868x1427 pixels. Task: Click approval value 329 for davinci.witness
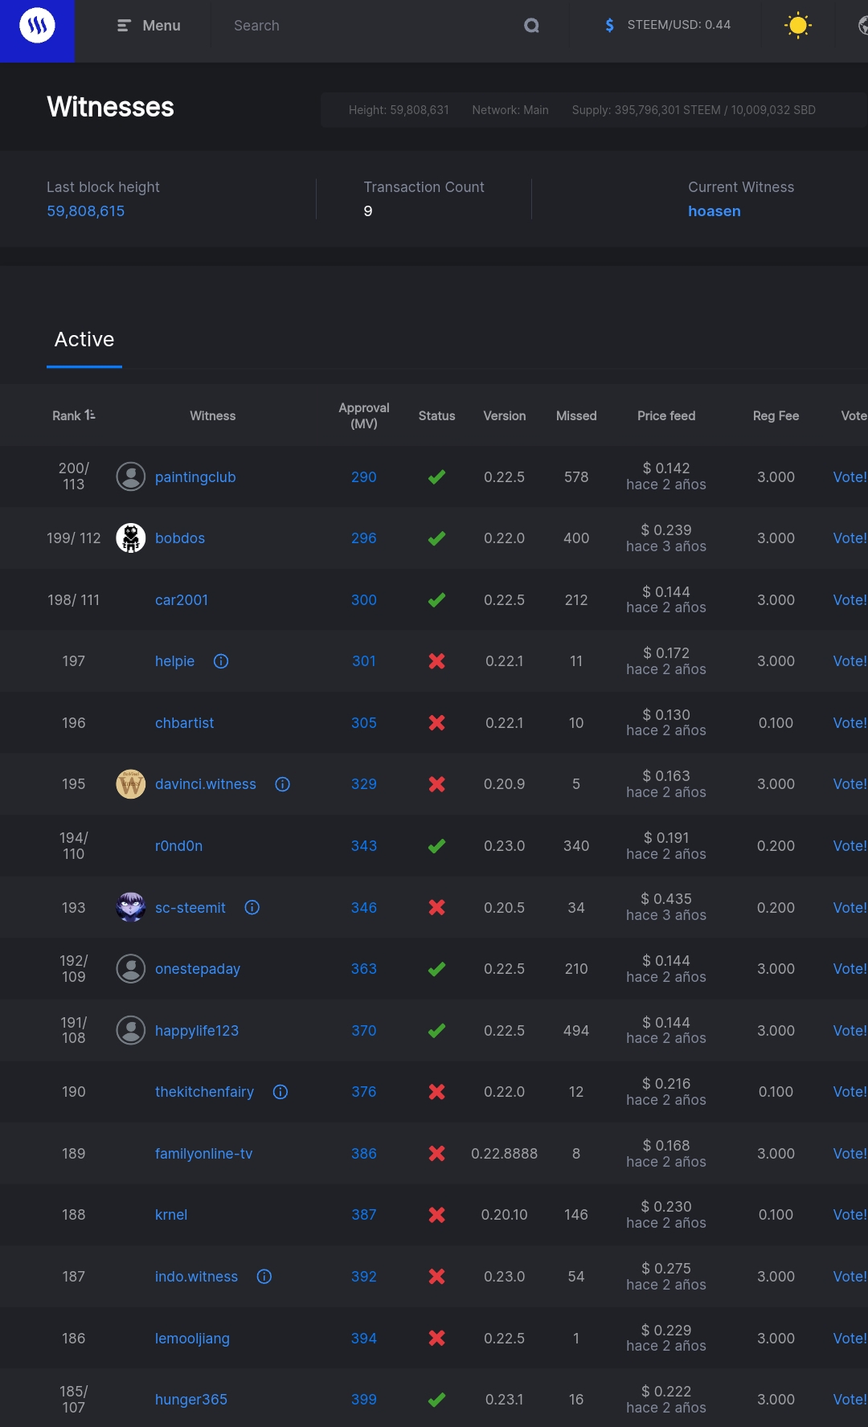pyautogui.click(x=364, y=784)
